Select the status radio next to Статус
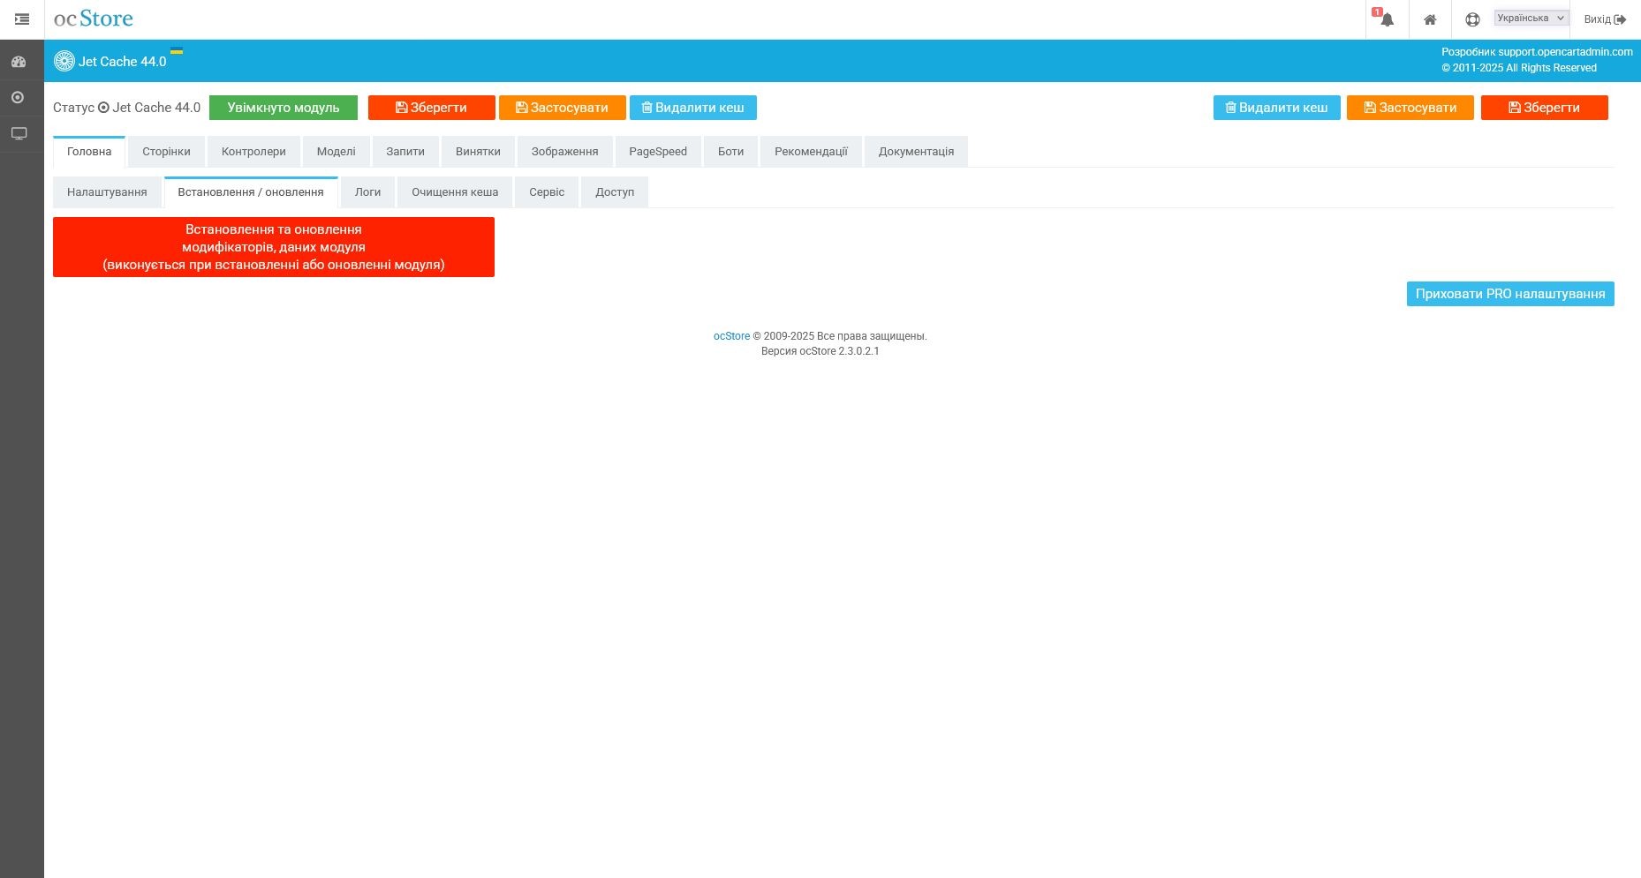The width and height of the screenshot is (1641, 878). [103, 107]
